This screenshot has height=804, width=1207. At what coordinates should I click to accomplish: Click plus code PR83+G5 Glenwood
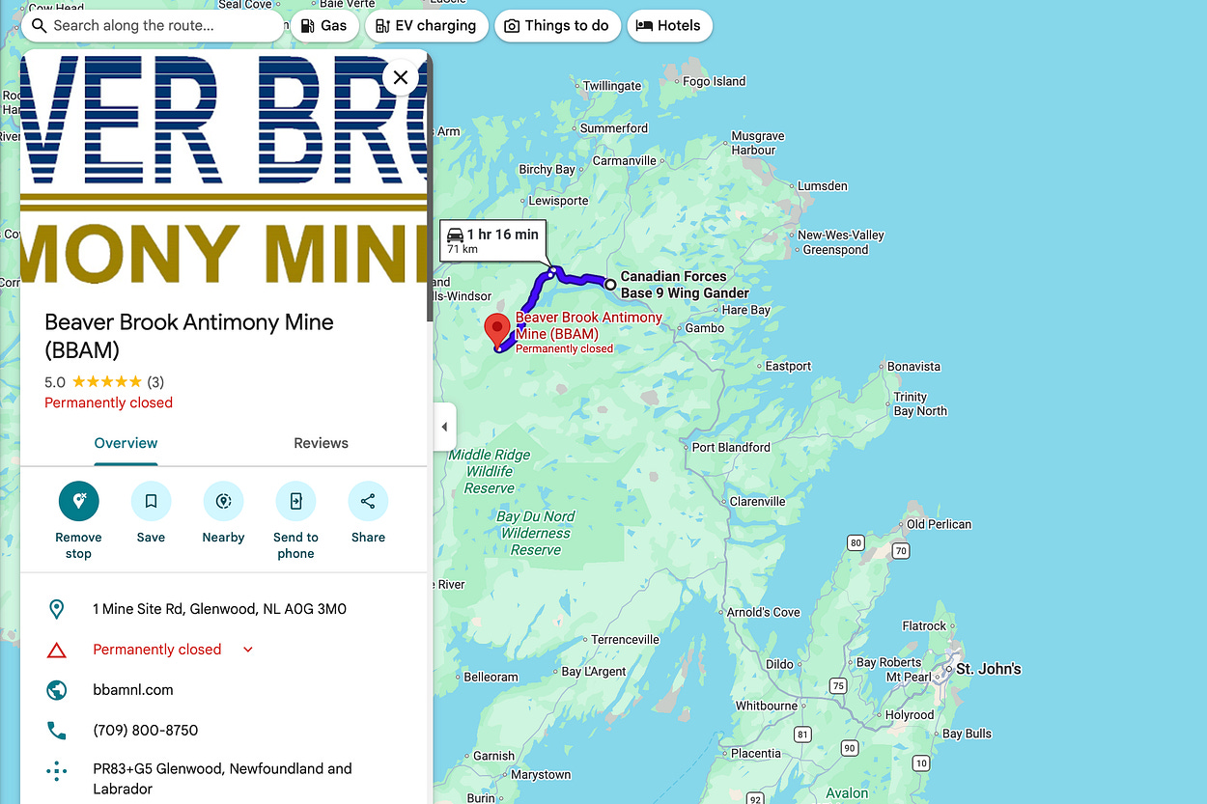coord(222,779)
